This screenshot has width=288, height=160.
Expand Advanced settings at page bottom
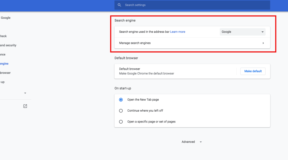(x=188, y=142)
